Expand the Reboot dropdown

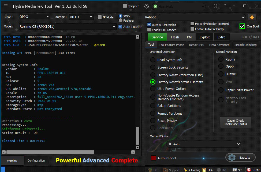[x=202, y=17]
